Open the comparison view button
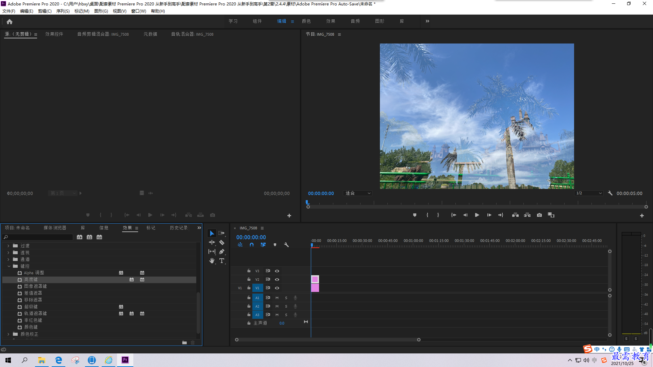 coord(551,215)
